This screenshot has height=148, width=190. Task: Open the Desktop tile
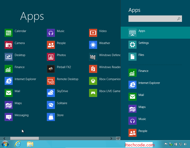tap(9, 57)
